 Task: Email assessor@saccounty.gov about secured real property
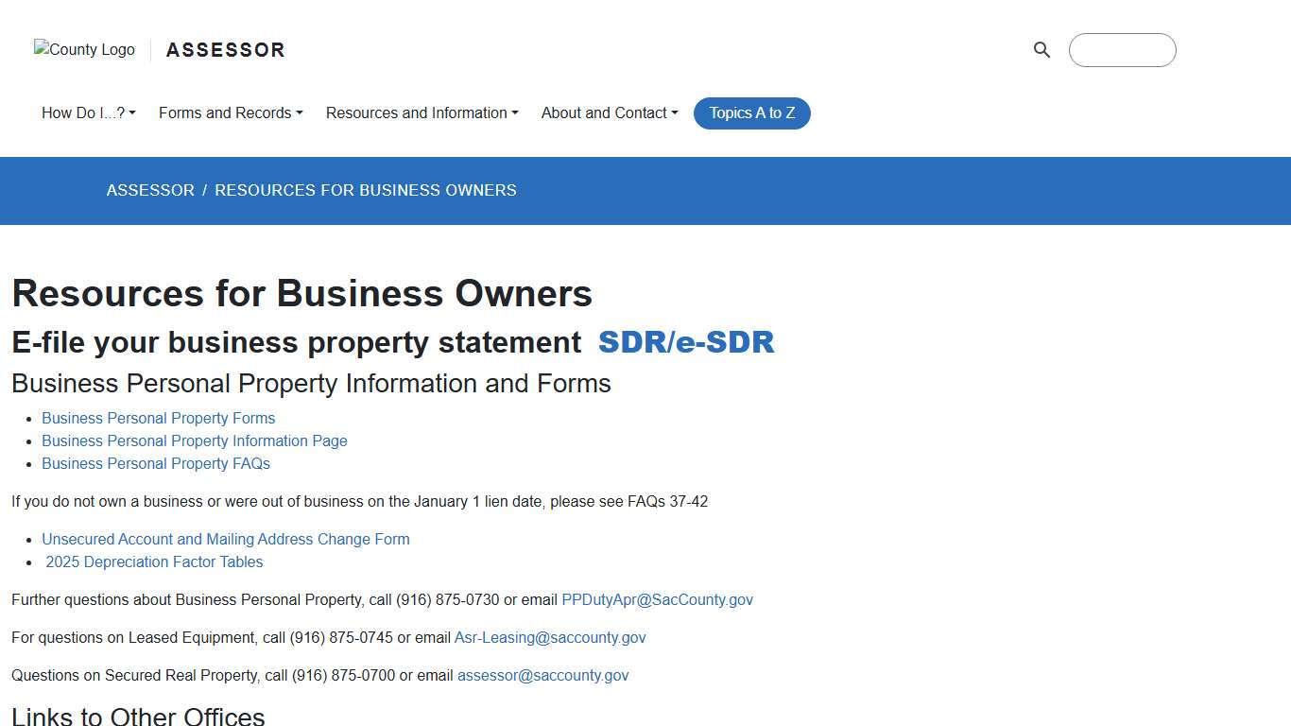click(542, 675)
